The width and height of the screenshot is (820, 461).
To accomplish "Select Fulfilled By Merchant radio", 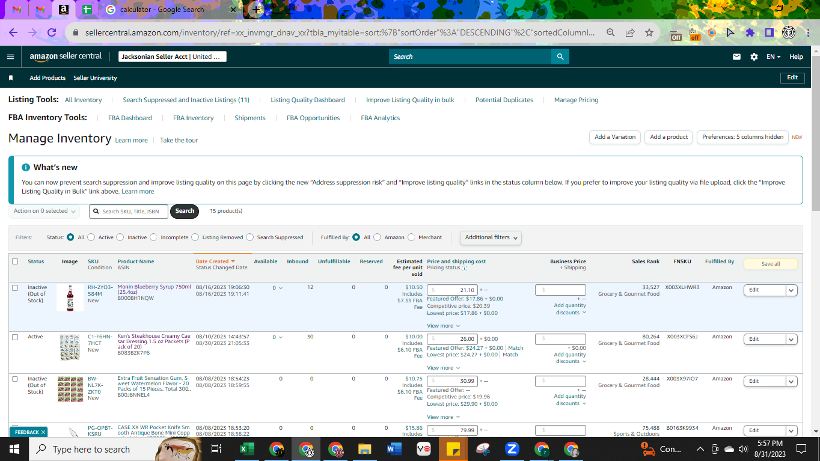I will coord(411,237).
